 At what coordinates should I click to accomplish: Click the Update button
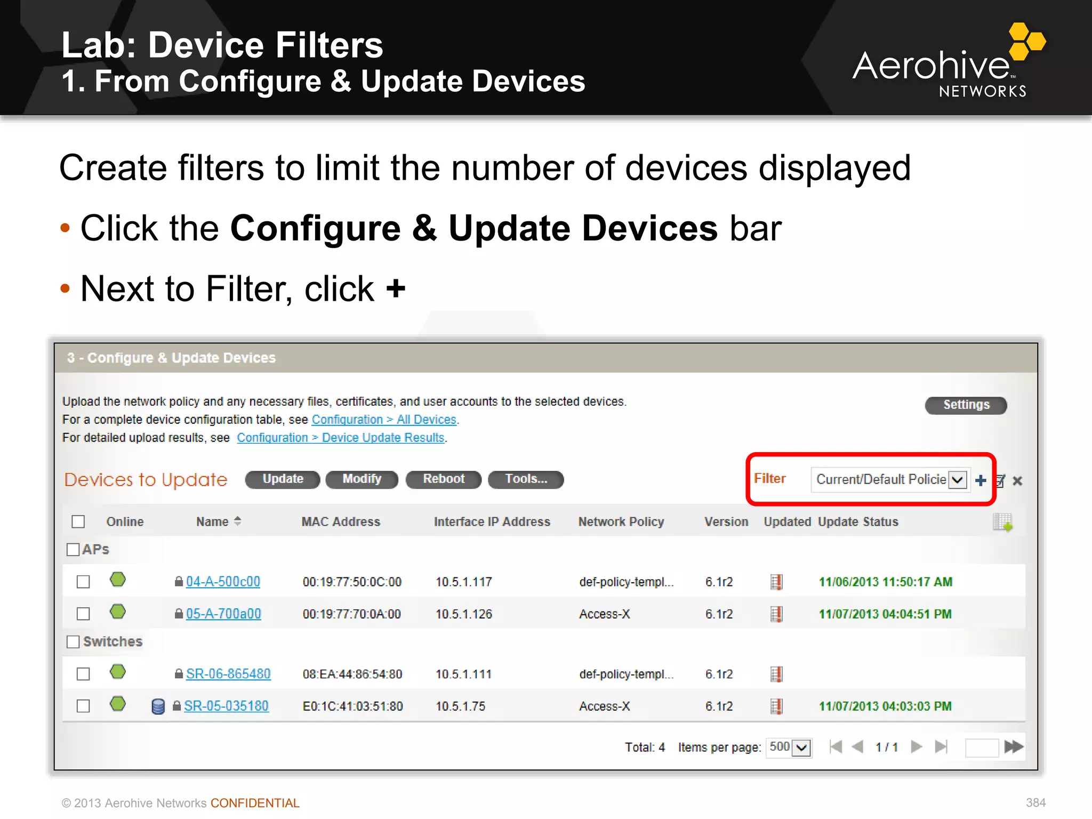[283, 479]
